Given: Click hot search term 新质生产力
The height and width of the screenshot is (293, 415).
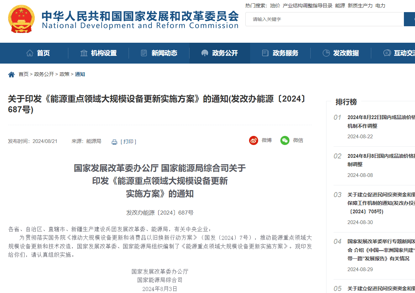Looking at the screenshot, I should pos(360,6).
